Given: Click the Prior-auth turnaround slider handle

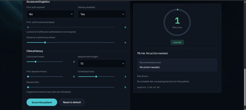Looking at the screenshot, I should click(28, 27).
